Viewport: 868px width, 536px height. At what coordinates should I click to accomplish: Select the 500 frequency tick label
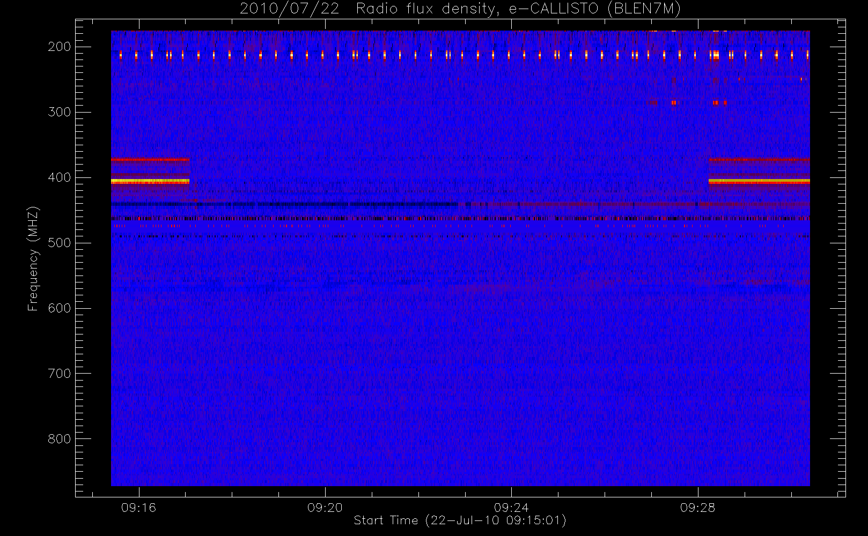pyautogui.click(x=60, y=243)
